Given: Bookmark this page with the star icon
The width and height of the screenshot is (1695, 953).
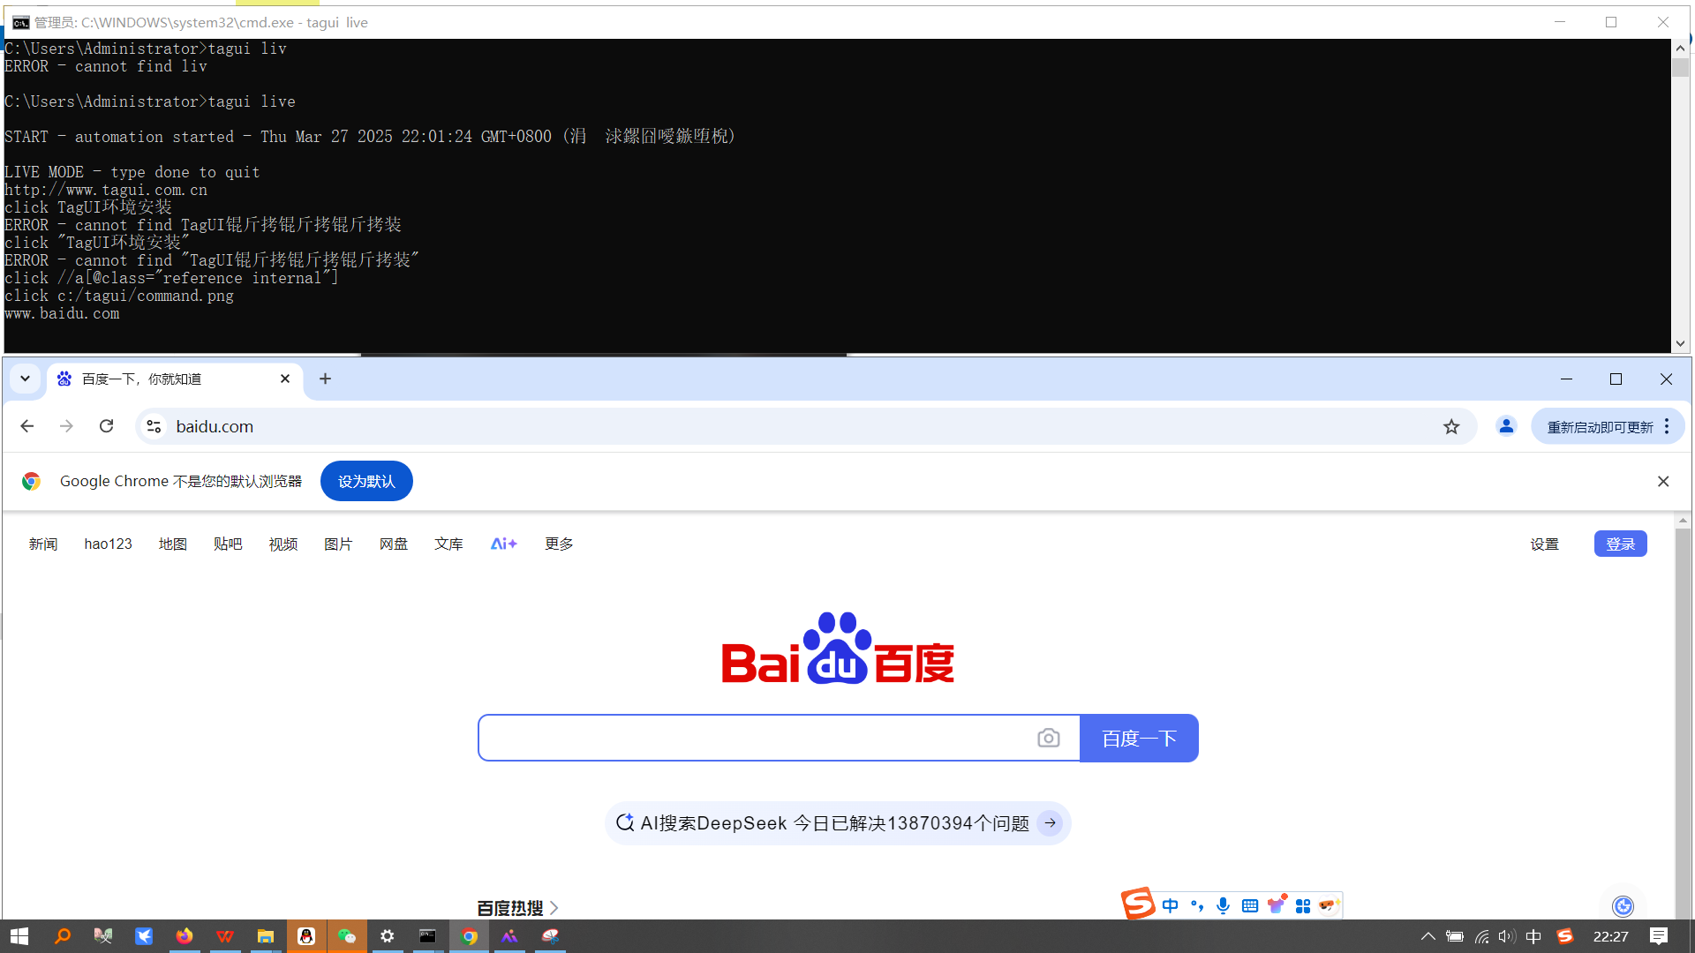Looking at the screenshot, I should 1451,427.
